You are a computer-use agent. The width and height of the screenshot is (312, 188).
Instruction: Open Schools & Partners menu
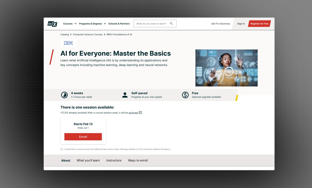click(119, 24)
